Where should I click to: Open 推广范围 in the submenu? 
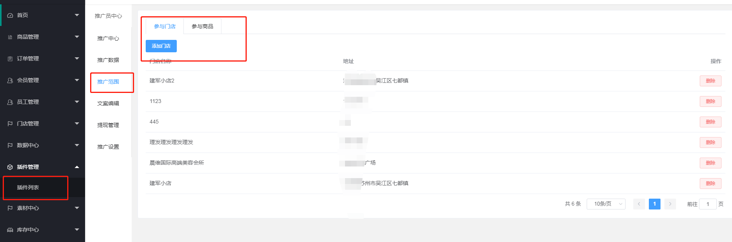pyautogui.click(x=108, y=82)
